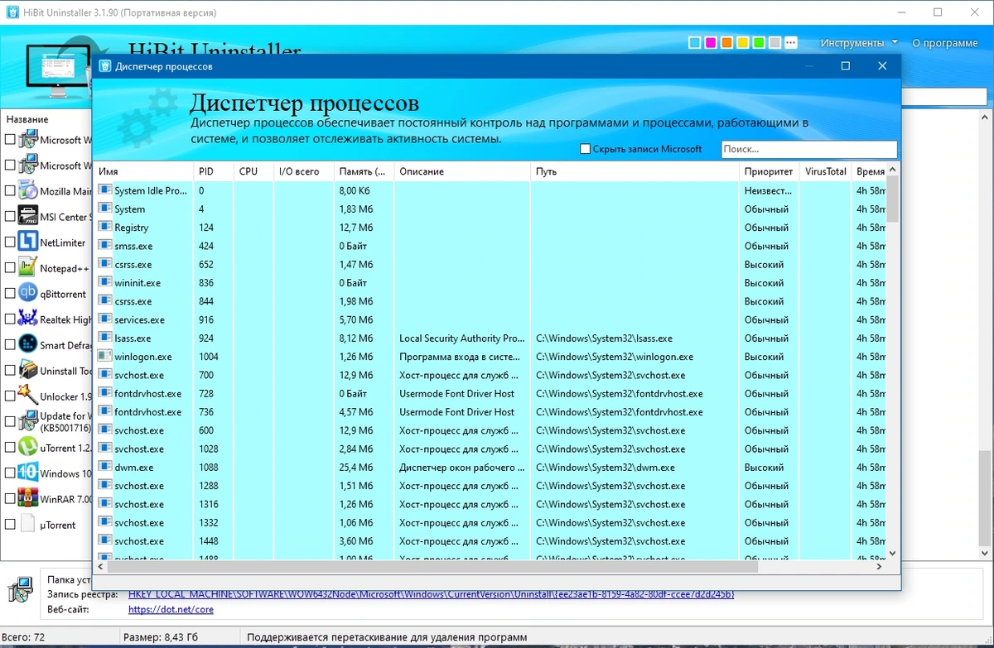Choose the gray theme swatch
Viewport: 994px width, 648px height.
pos(774,43)
